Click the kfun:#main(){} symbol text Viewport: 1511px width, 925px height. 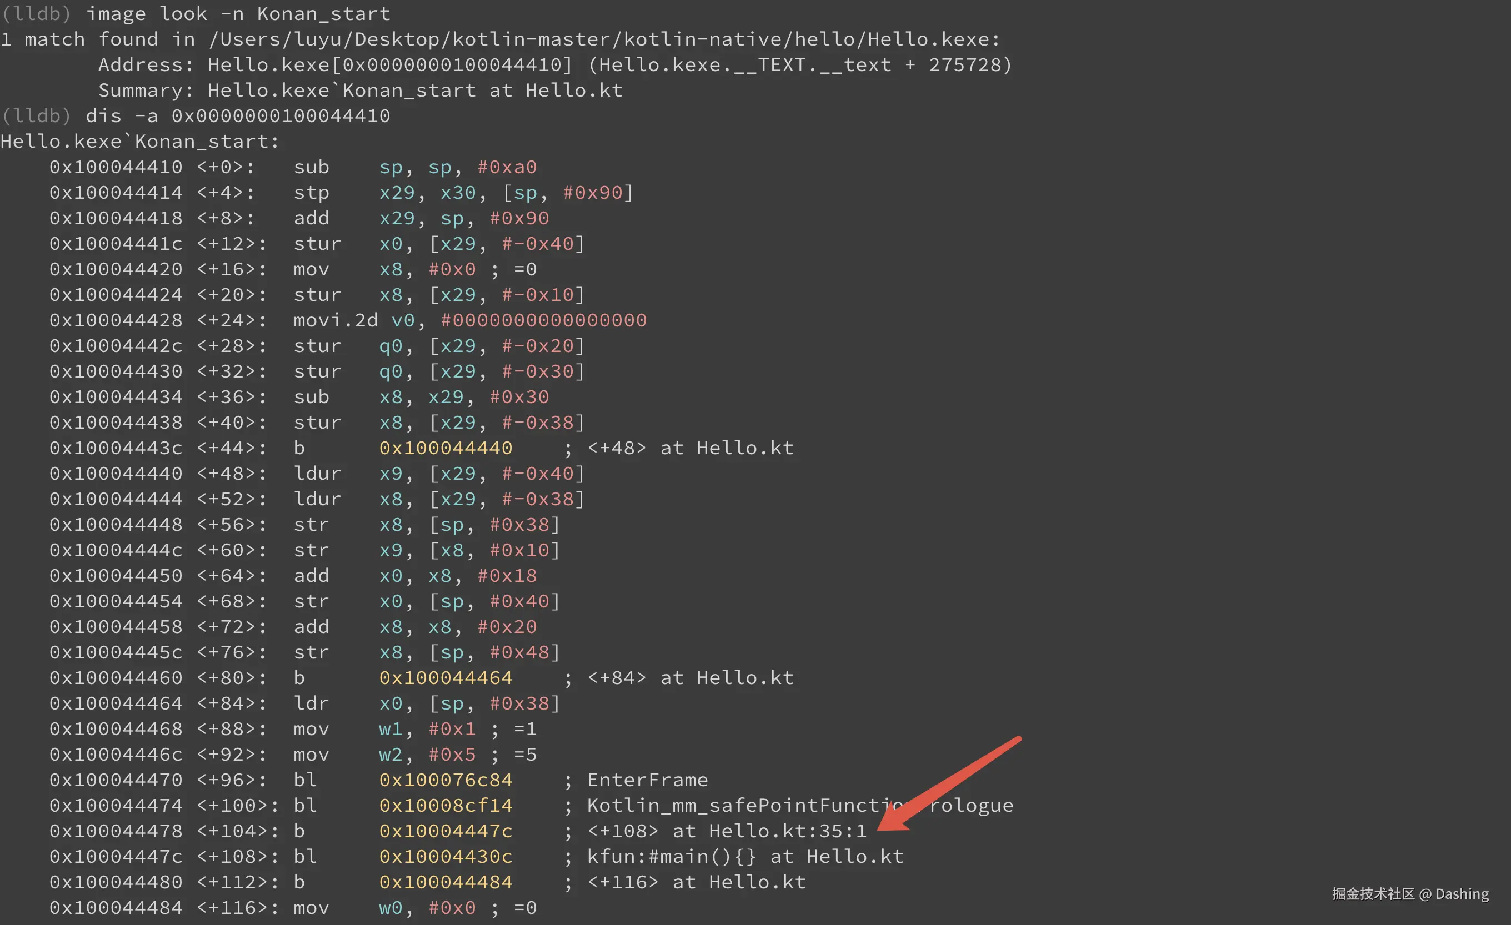[672, 856]
